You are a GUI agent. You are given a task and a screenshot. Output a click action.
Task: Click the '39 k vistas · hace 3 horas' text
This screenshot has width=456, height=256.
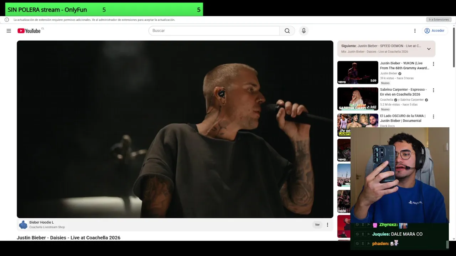pos(397,78)
